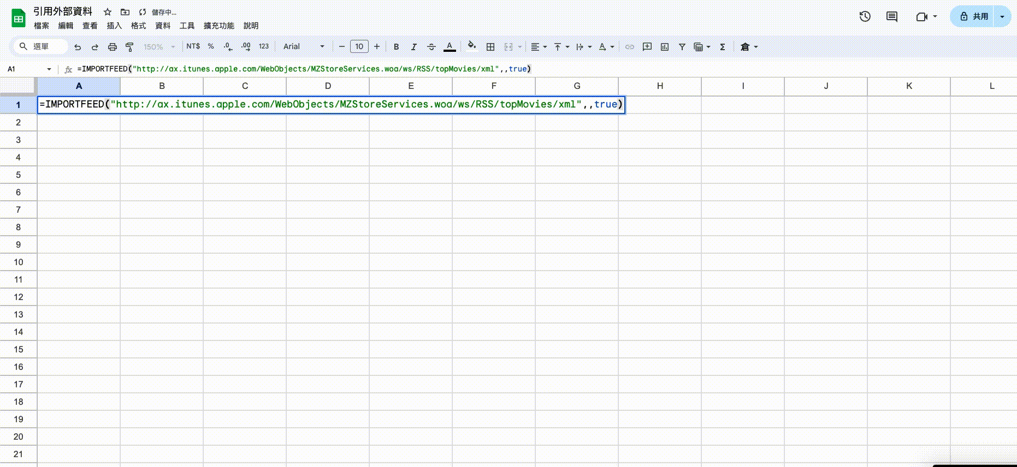Expand the share options arrow
1017x467 pixels.
[x=1002, y=16]
